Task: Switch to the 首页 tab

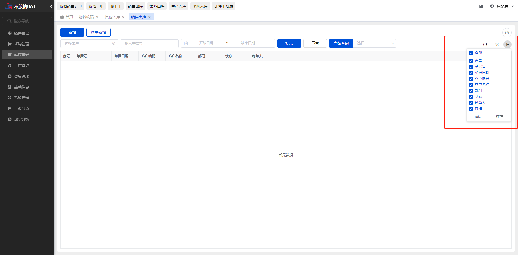Action: [x=67, y=17]
